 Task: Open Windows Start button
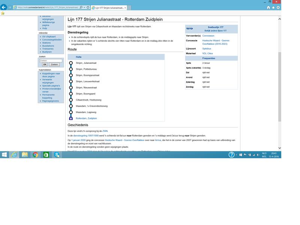coord(4,154)
